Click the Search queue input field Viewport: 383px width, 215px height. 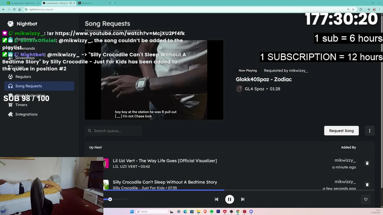pos(113,131)
